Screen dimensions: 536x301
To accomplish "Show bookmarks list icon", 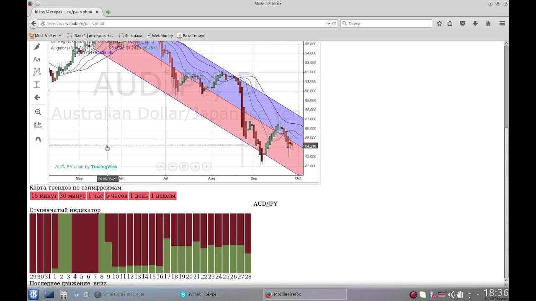I will (x=450, y=23).
